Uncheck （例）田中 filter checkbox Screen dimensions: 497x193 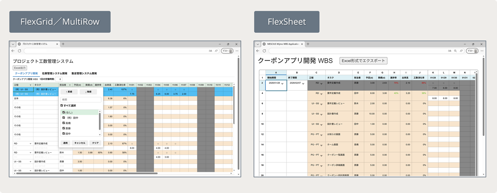pyautogui.click(x=64, y=118)
